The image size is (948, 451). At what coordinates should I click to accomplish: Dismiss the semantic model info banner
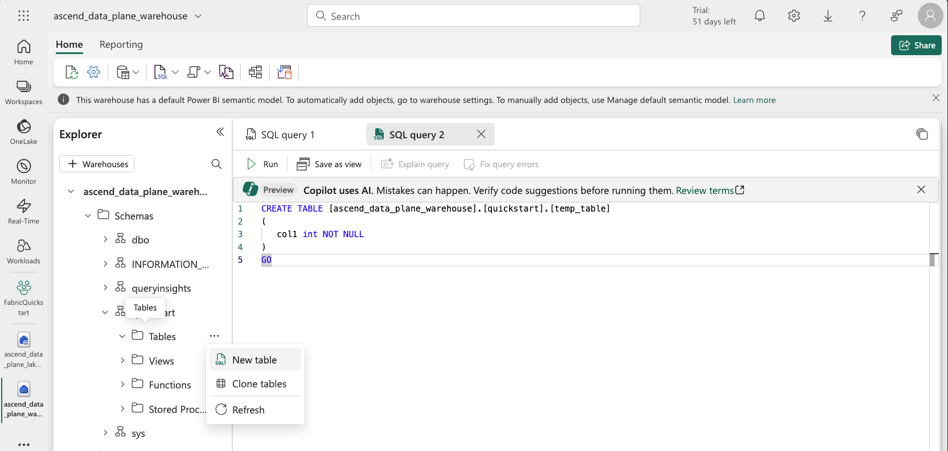(x=936, y=98)
